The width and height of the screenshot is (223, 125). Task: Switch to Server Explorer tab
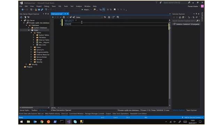click(x=25, y=110)
